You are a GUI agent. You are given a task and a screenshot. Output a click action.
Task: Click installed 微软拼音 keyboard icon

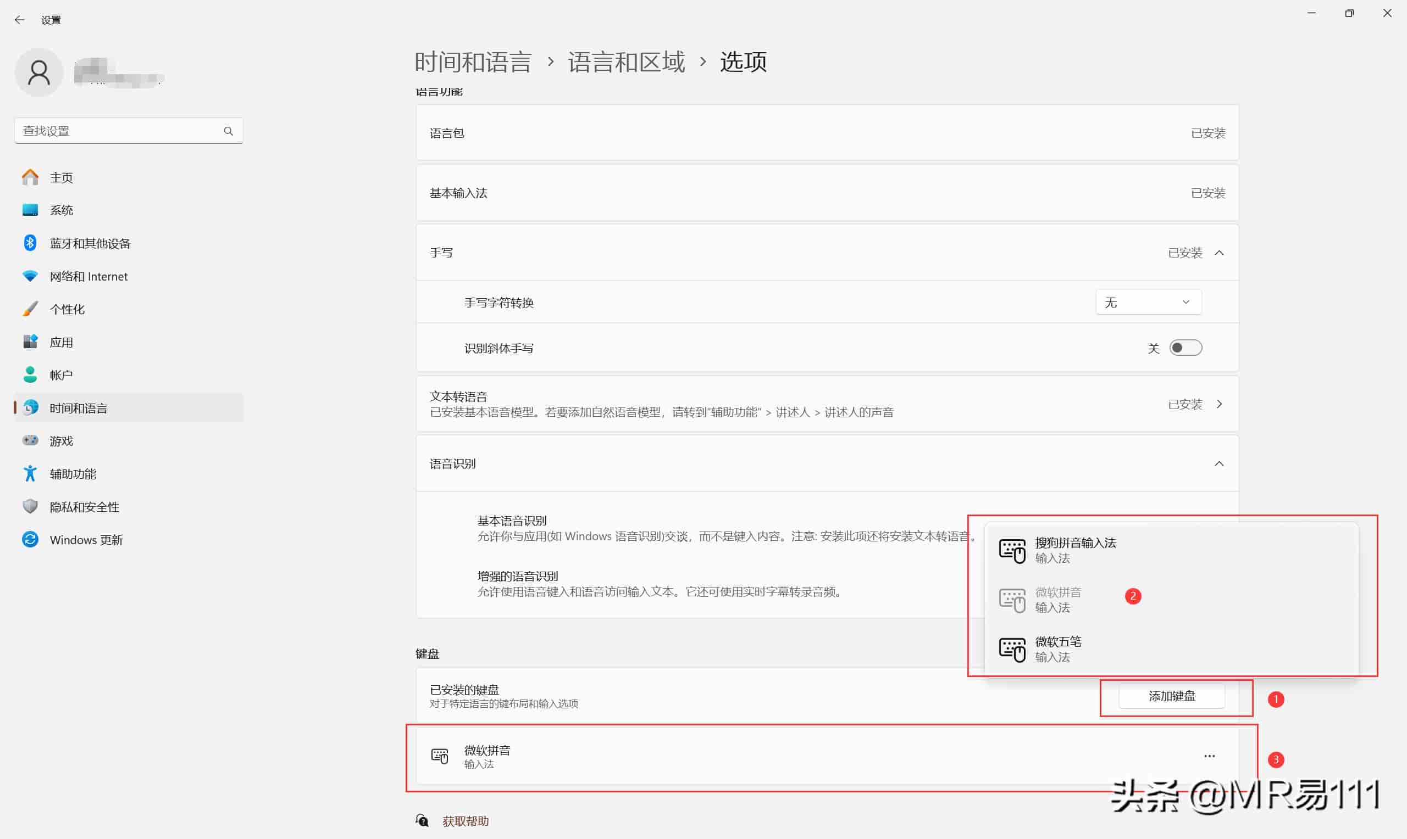click(440, 756)
